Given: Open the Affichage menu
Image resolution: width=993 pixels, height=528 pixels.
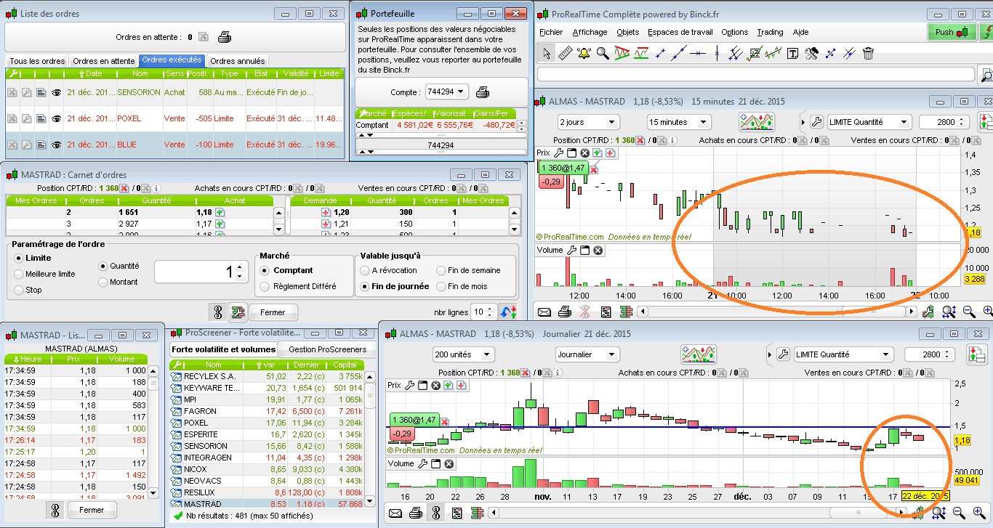Looking at the screenshot, I should 590,32.
